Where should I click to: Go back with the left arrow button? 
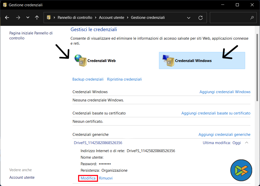coord(7,18)
